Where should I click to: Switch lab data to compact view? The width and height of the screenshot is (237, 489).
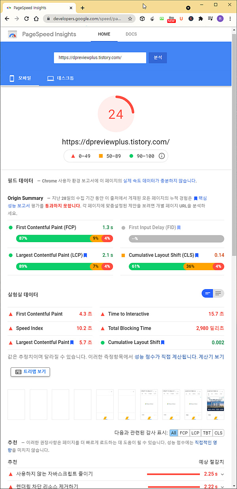pyautogui.click(x=207, y=293)
